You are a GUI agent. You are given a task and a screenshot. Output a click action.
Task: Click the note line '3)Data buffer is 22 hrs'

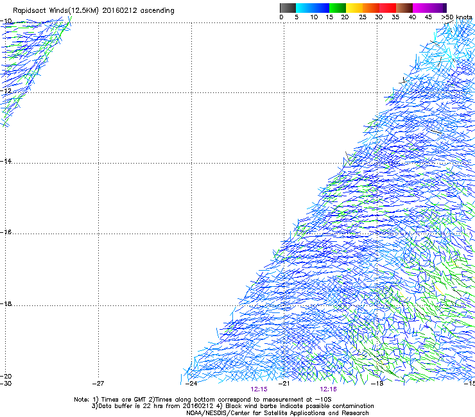232,406
